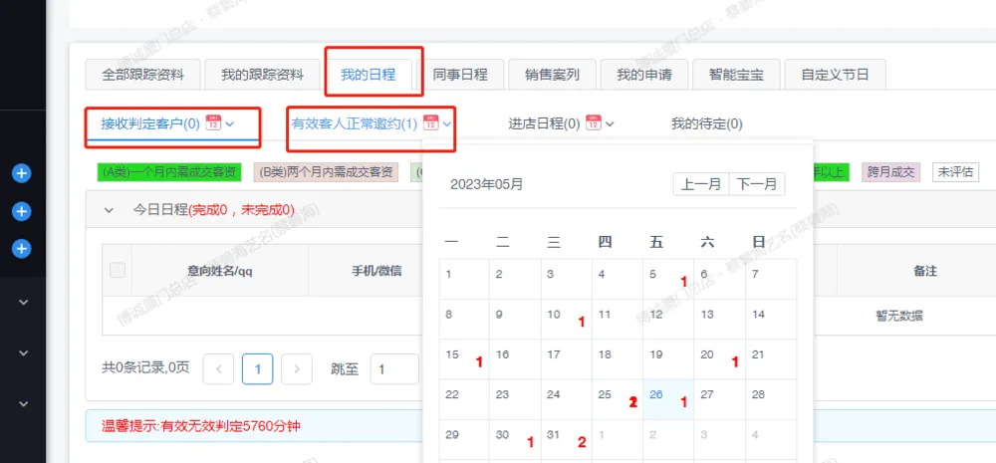
Task: Click the top blue plus icon in sidebar
Action: tap(22, 173)
